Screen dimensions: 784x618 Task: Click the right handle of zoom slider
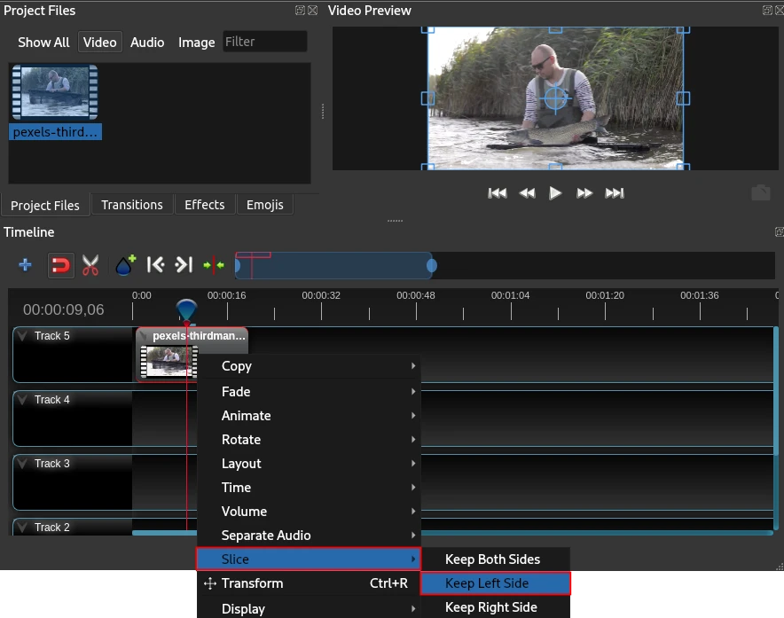(x=432, y=265)
